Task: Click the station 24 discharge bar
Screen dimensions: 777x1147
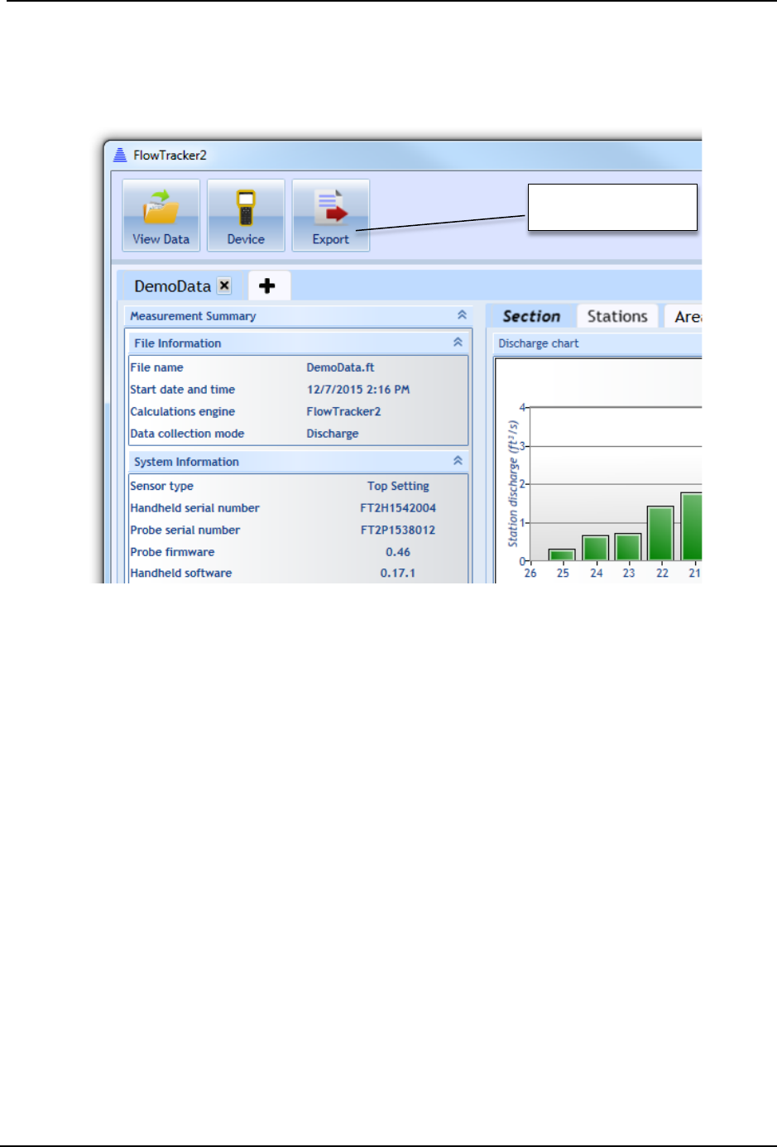Action: coord(595,549)
